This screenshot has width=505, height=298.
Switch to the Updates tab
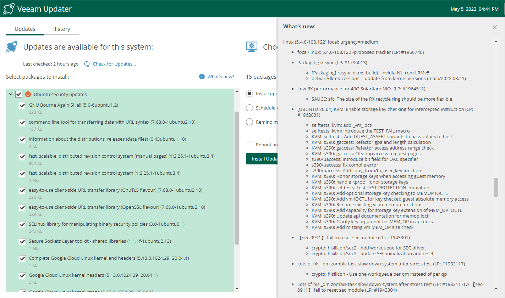(x=25, y=29)
